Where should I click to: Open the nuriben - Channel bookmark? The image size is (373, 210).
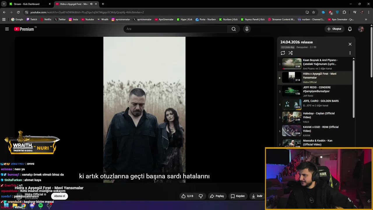311,20
